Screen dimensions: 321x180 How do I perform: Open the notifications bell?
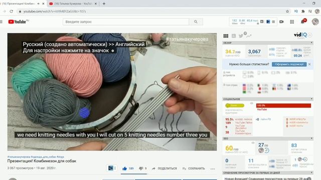tap(303, 21)
